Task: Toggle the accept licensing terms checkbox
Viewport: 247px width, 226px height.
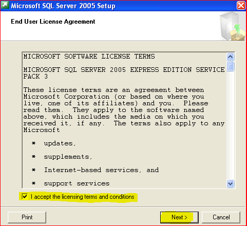Action: tap(25, 196)
